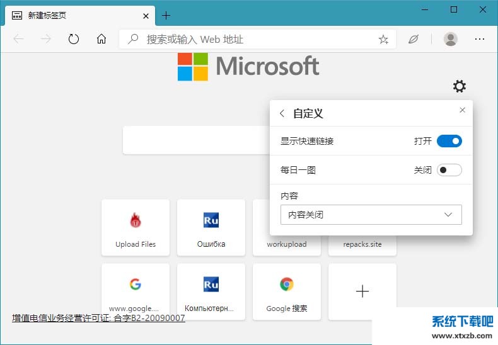
Task: Go back using 自定义 panel chevron
Action: click(282, 114)
